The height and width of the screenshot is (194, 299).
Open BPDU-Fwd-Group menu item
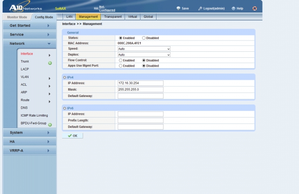coord(34,123)
